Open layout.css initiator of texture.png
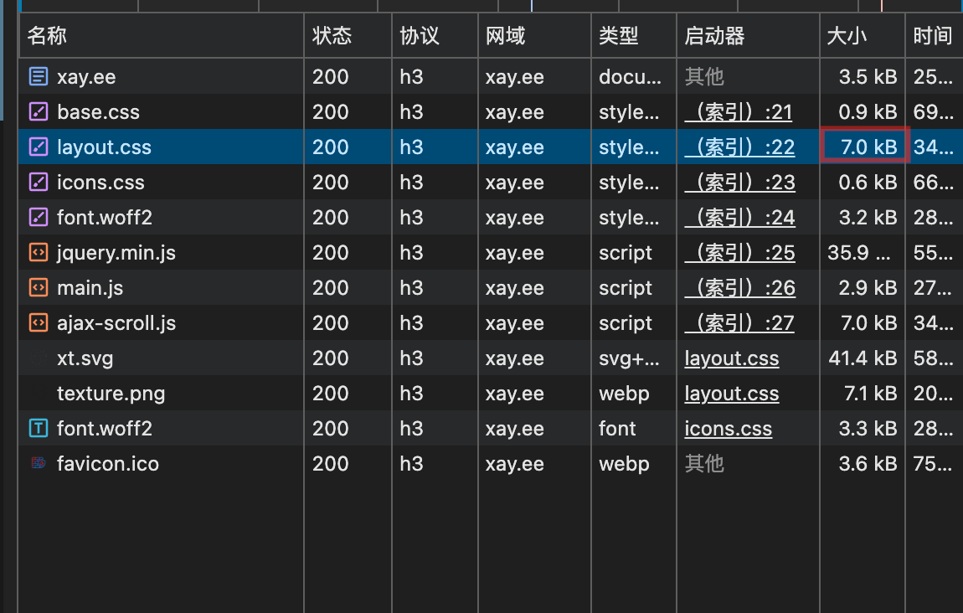Image resolution: width=963 pixels, height=613 pixels. pos(732,393)
